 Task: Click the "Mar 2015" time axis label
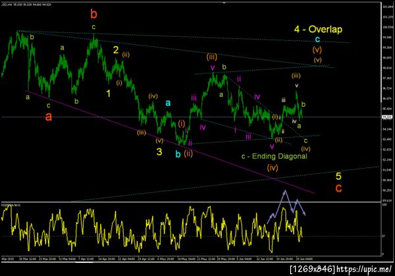point(8,259)
